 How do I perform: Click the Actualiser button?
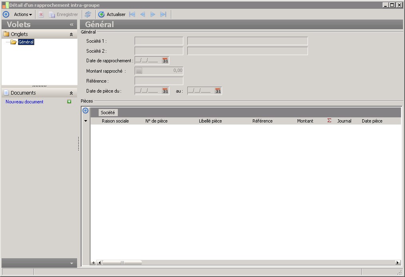(x=112, y=14)
